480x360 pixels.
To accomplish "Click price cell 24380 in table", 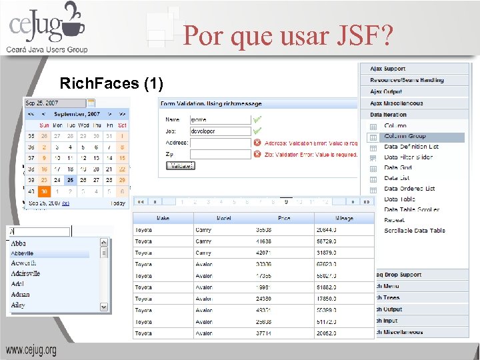I will pyautogui.click(x=263, y=299).
